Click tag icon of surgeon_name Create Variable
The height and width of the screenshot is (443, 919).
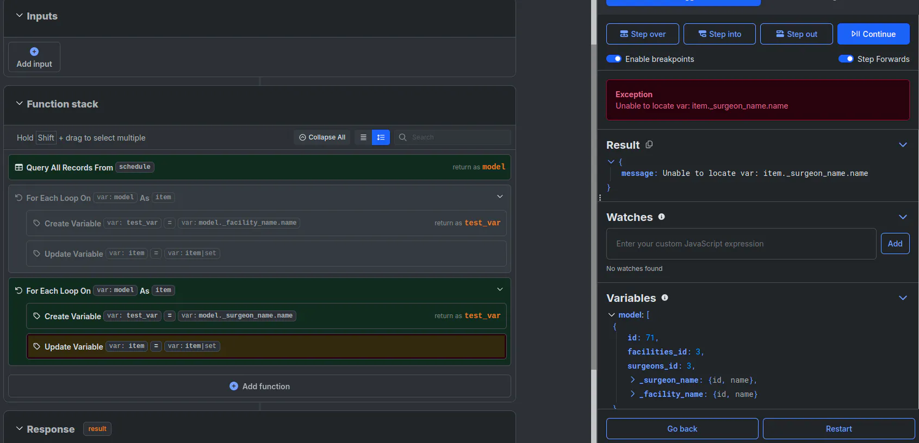(x=36, y=316)
